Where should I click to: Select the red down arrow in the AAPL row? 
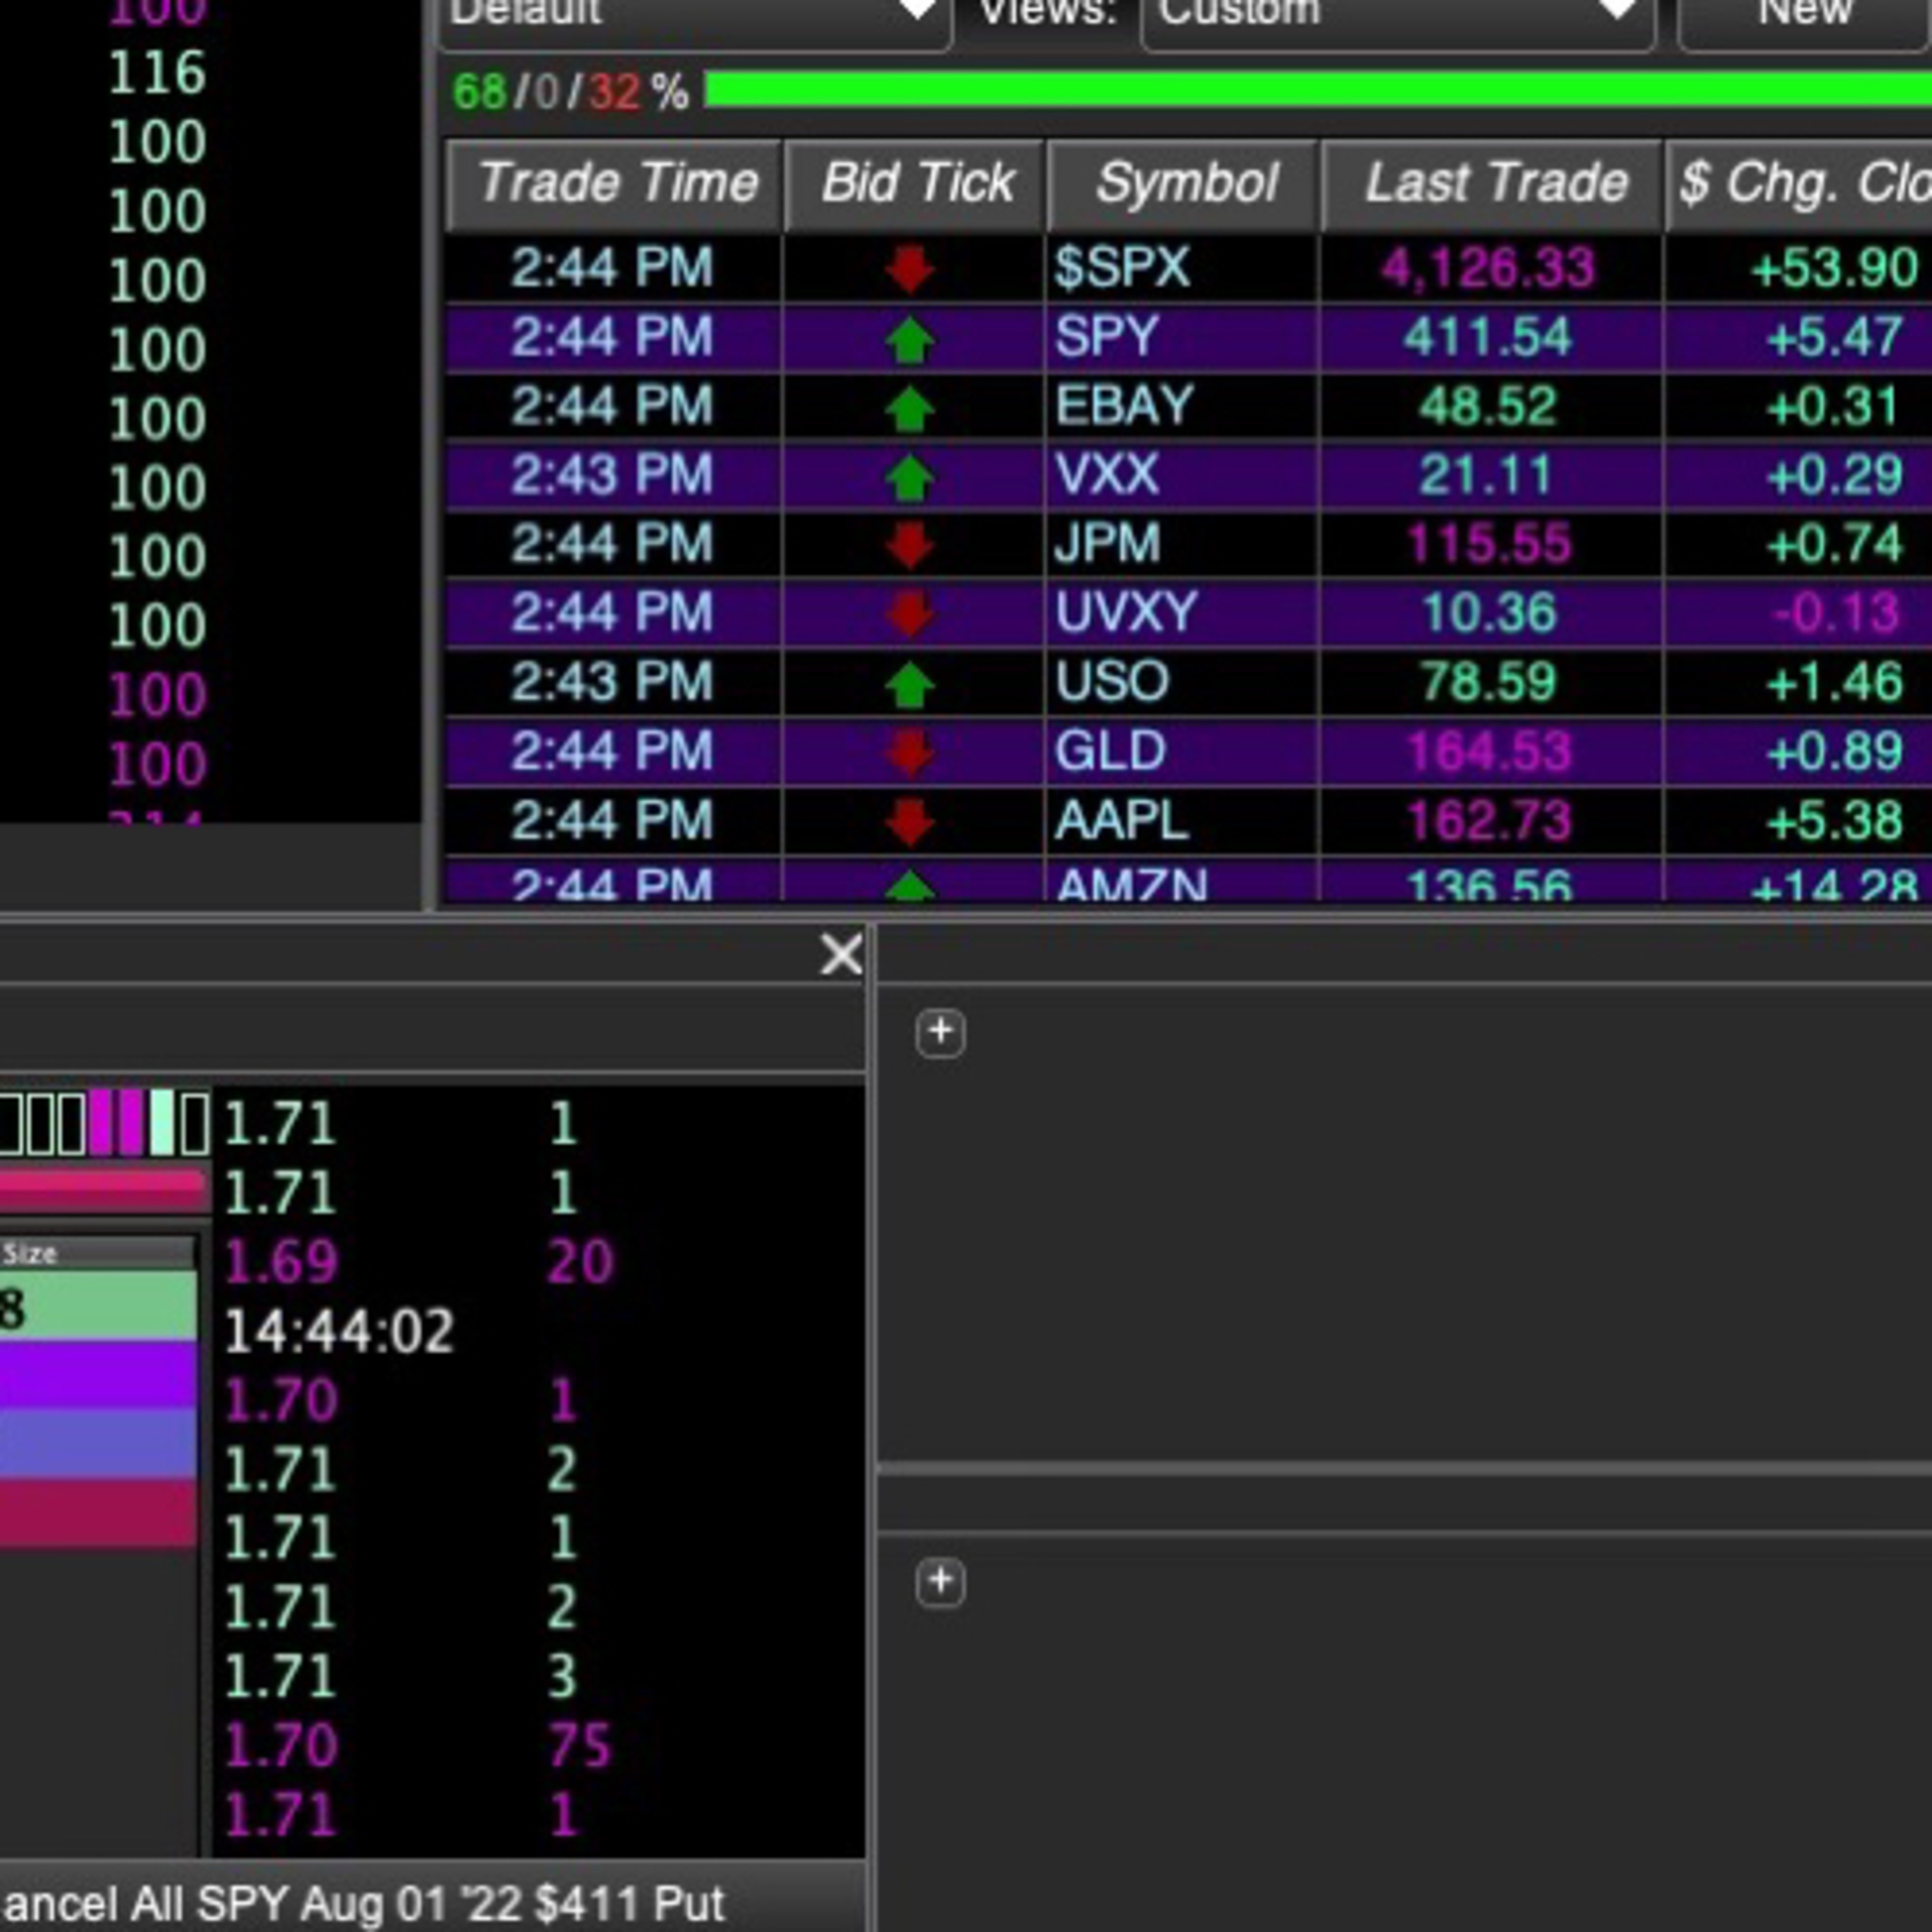coord(910,821)
